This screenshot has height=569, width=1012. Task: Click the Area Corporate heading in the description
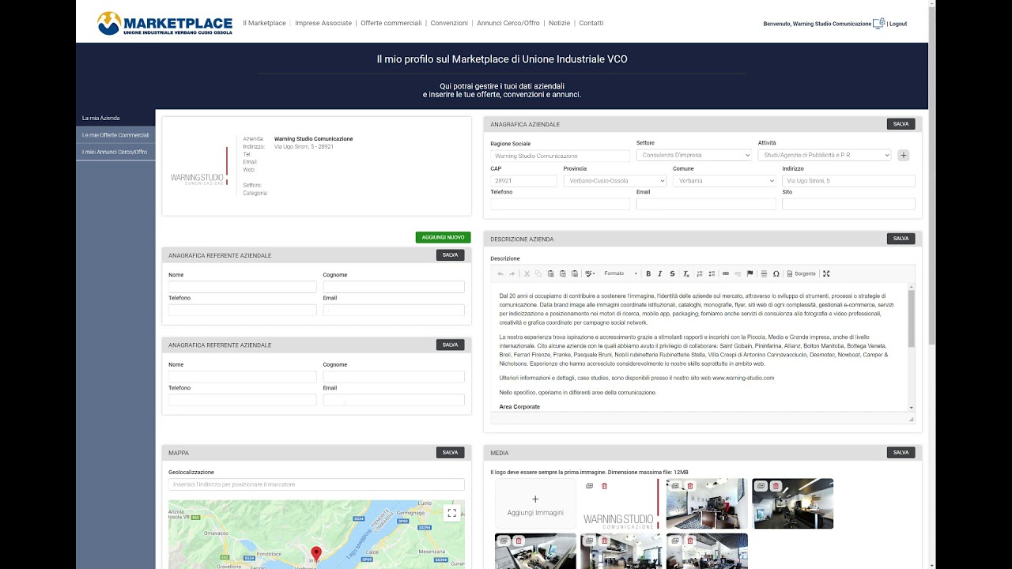click(519, 407)
